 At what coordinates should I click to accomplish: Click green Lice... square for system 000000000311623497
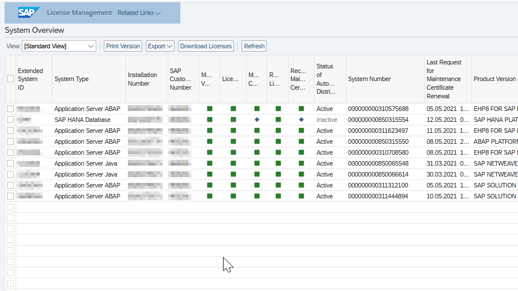(233, 131)
